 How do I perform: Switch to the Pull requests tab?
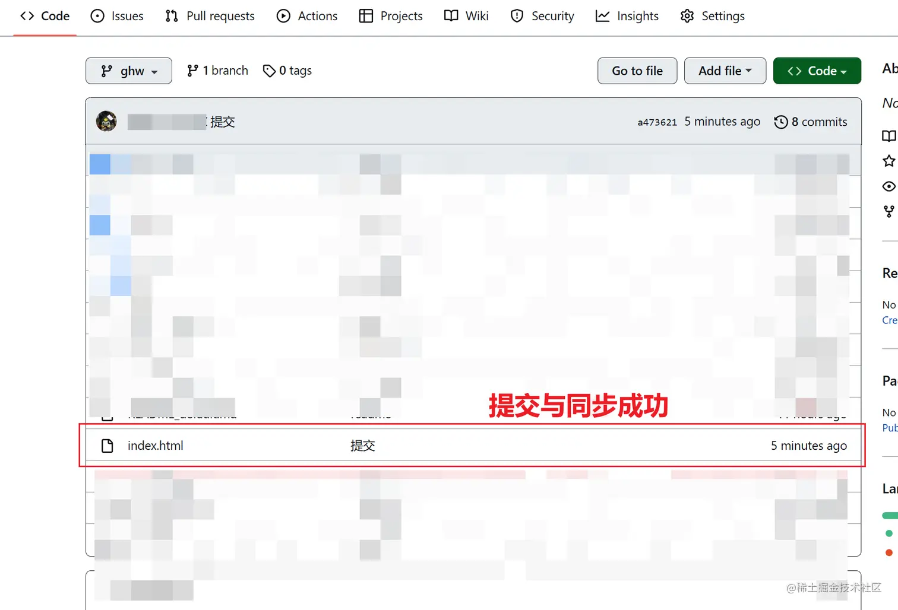[x=210, y=16]
